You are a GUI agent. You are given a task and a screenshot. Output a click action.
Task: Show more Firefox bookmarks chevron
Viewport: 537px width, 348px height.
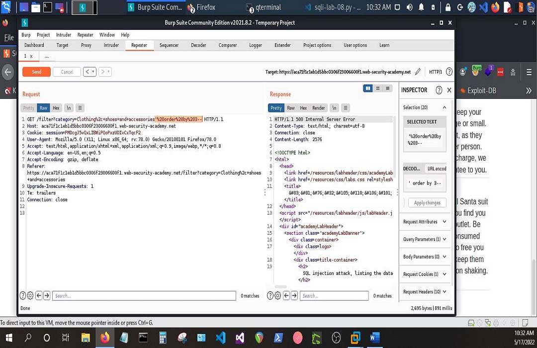point(529,91)
